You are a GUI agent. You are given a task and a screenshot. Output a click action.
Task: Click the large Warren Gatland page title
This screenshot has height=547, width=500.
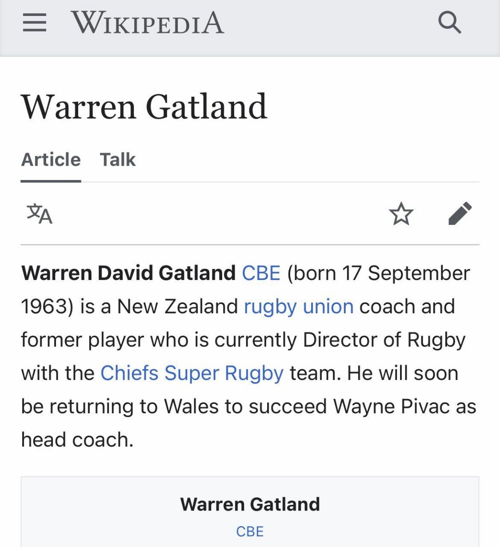[x=144, y=107]
